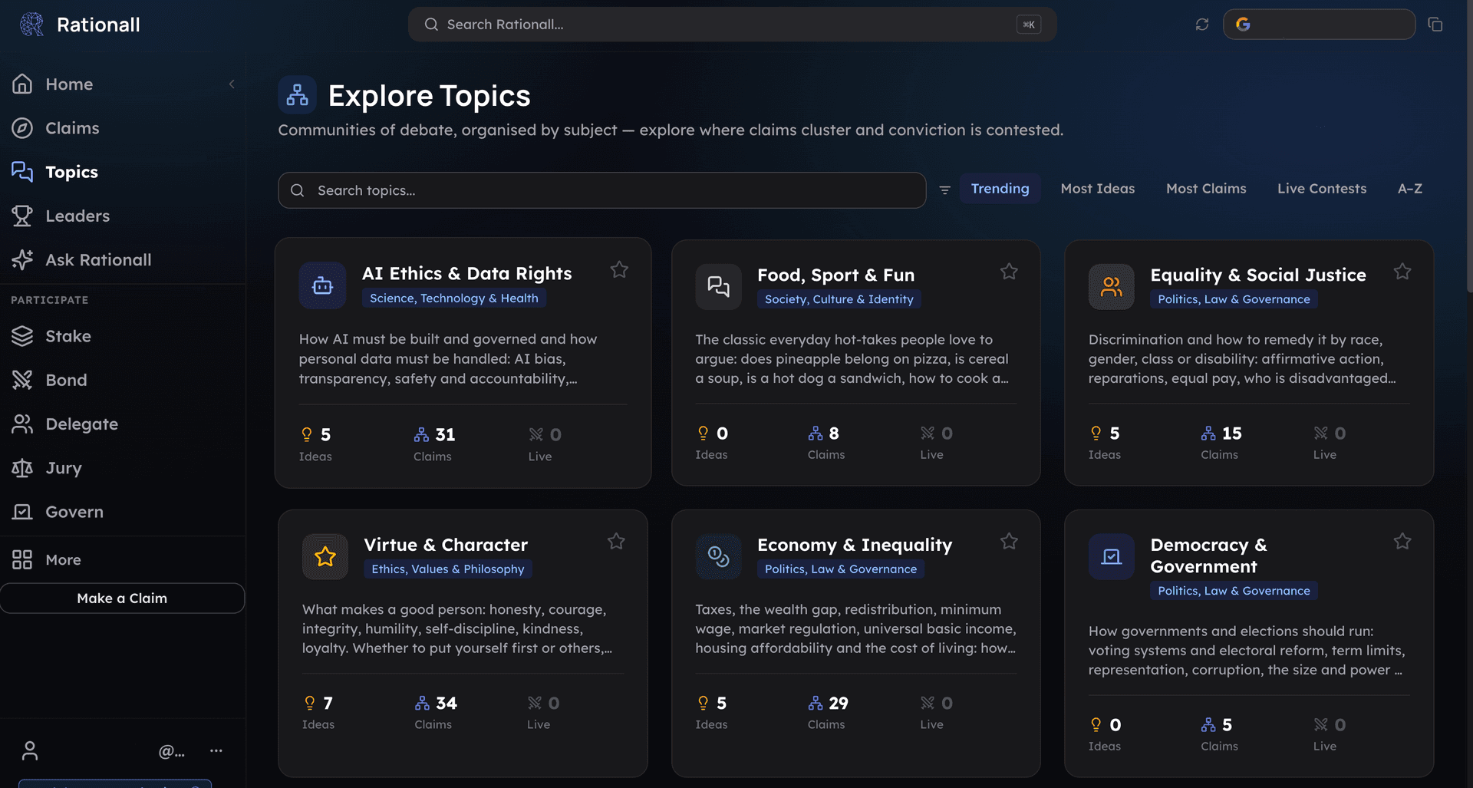Open the Bond section icon

(x=22, y=380)
